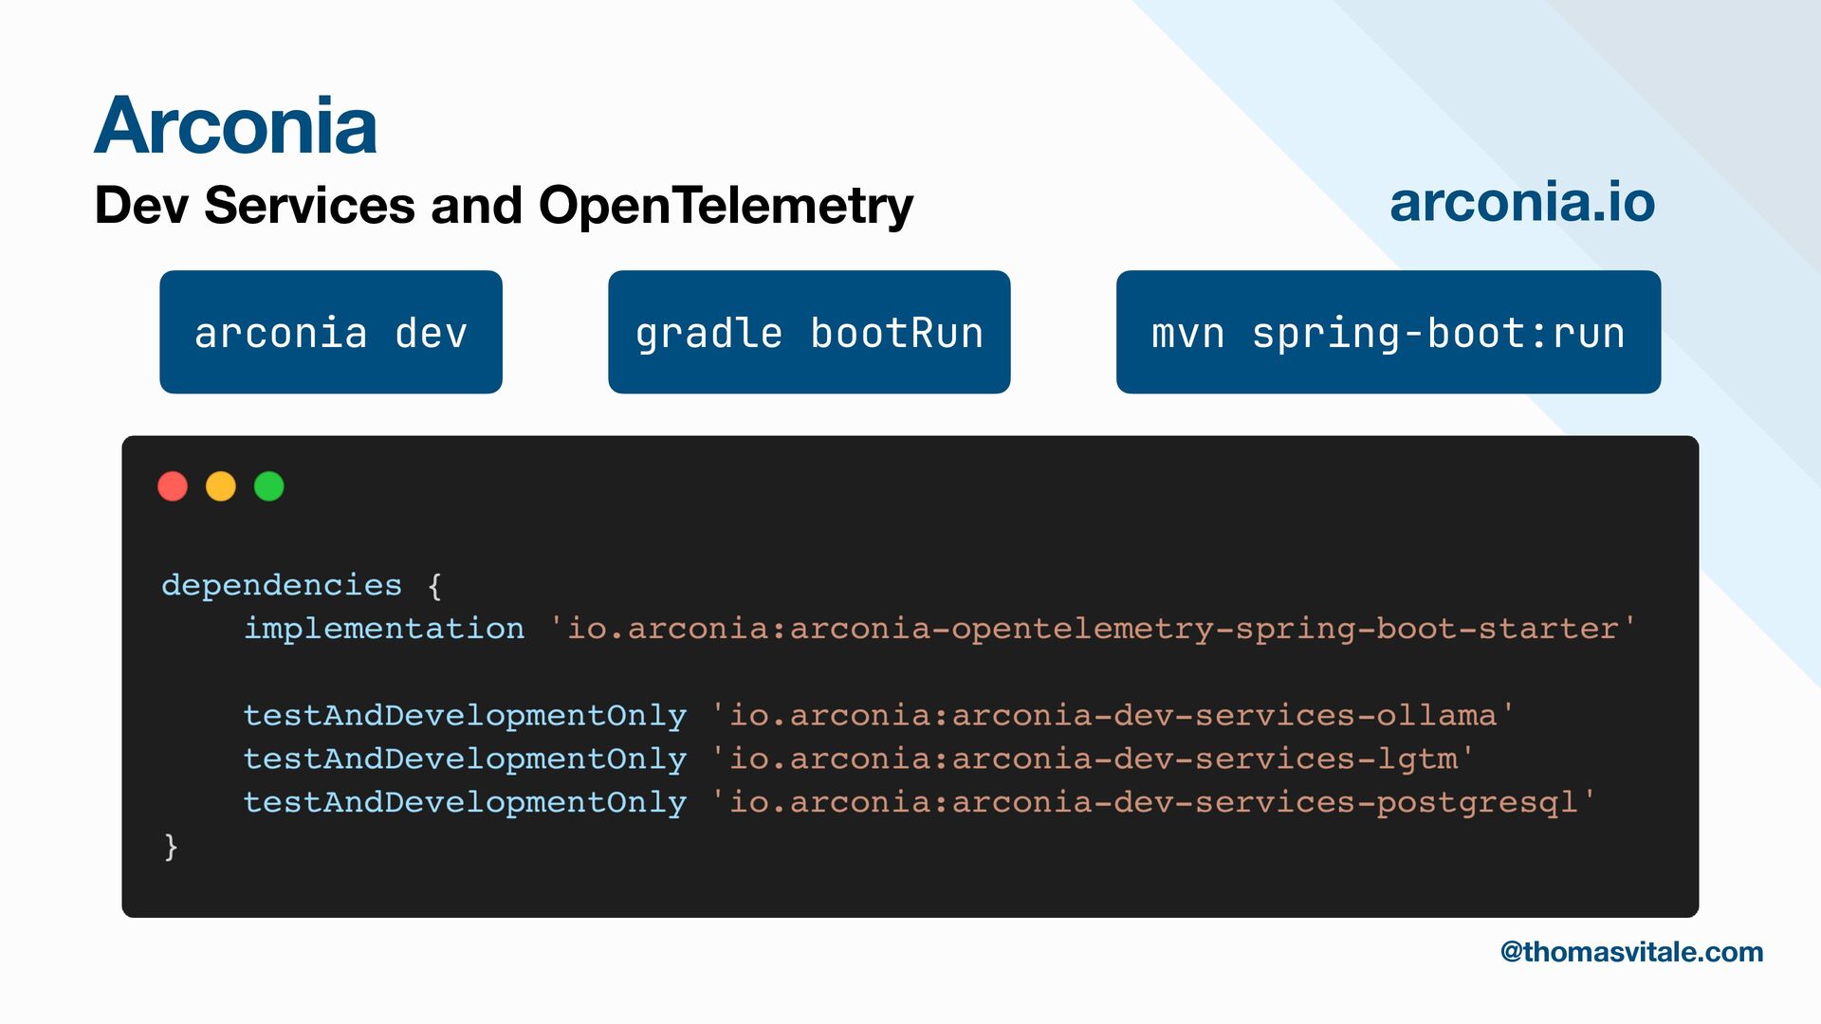Click the arconia-dev-services-postgresql dependency string

coord(1153,803)
